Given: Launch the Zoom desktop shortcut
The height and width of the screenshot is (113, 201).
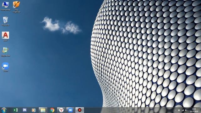Looking at the screenshot, I should [x=5, y=67].
